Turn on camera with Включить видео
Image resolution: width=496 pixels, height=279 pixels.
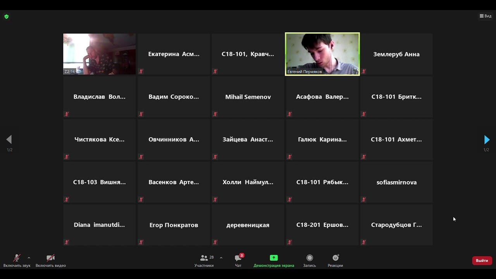tap(51, 261)
